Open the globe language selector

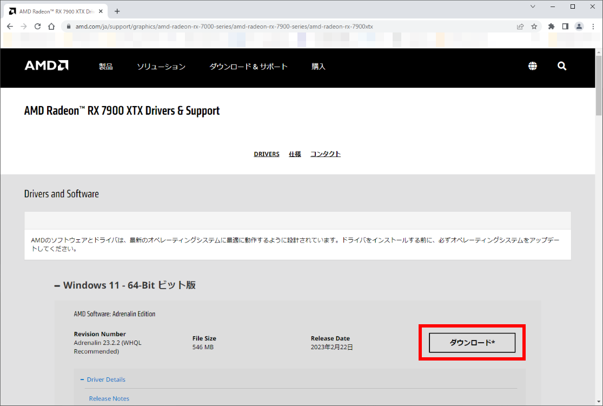pos(533,66)
